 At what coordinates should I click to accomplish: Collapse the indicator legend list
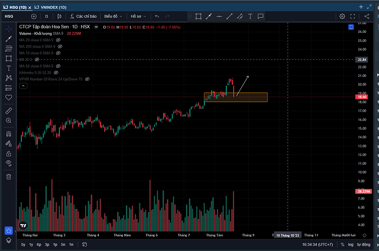[23, 86]
